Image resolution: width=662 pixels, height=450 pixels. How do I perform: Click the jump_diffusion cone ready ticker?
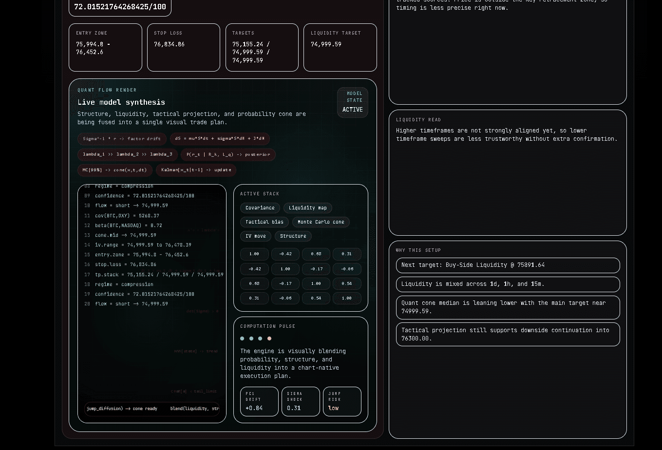[122, 409]
